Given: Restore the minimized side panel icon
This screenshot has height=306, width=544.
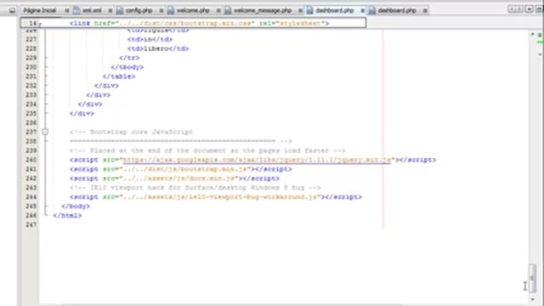Looking at the screenshot, I should tap(12, 10).
